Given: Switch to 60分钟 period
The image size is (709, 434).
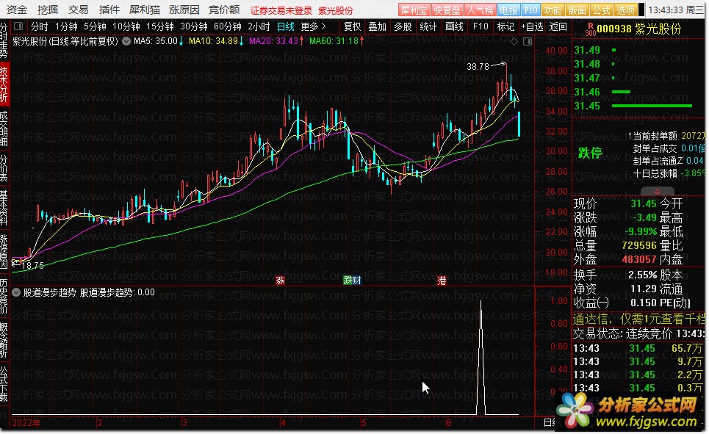Looking at the screenshot, I should pos(228,26).
